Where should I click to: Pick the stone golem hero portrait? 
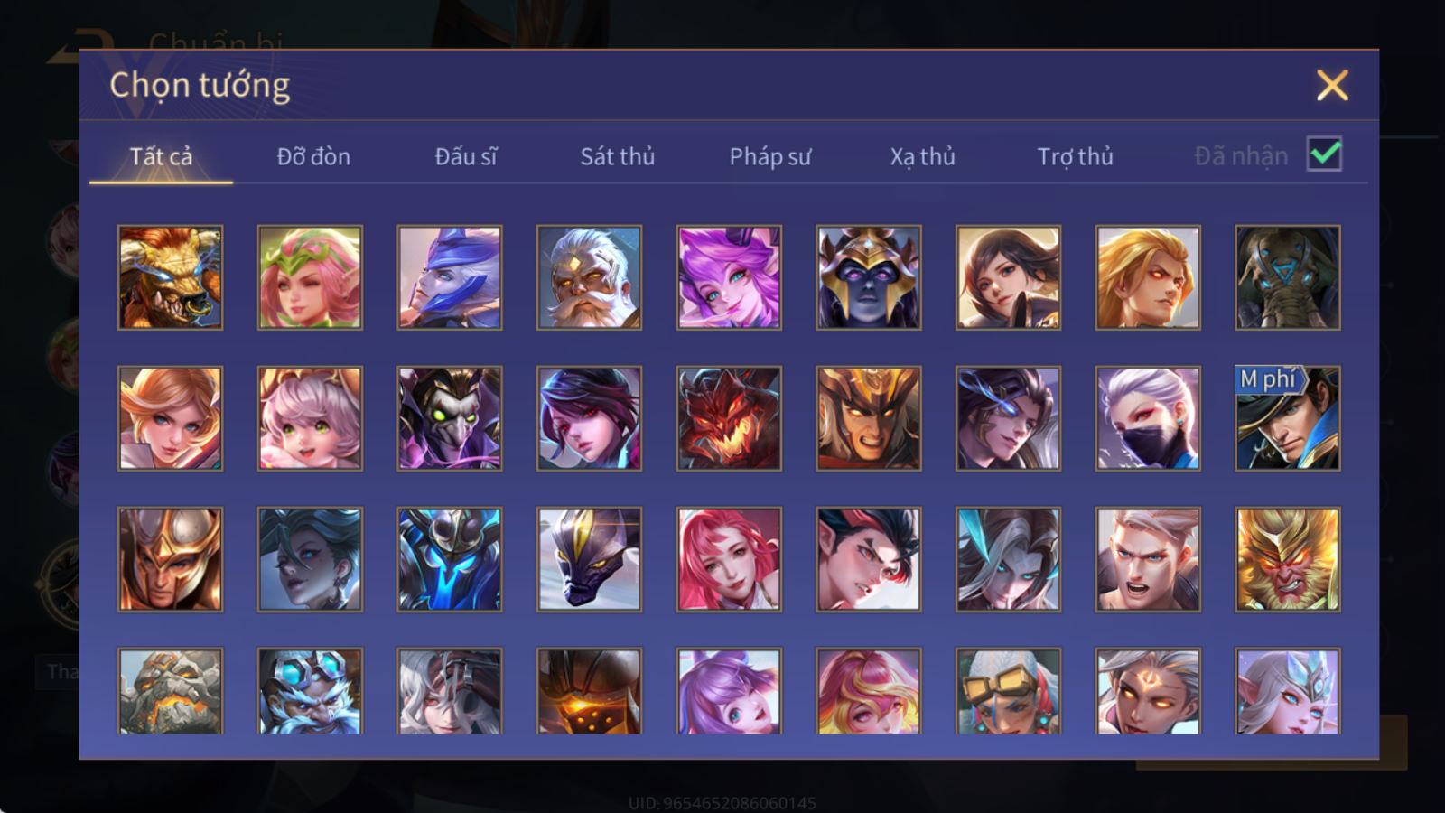coord(170,691)
